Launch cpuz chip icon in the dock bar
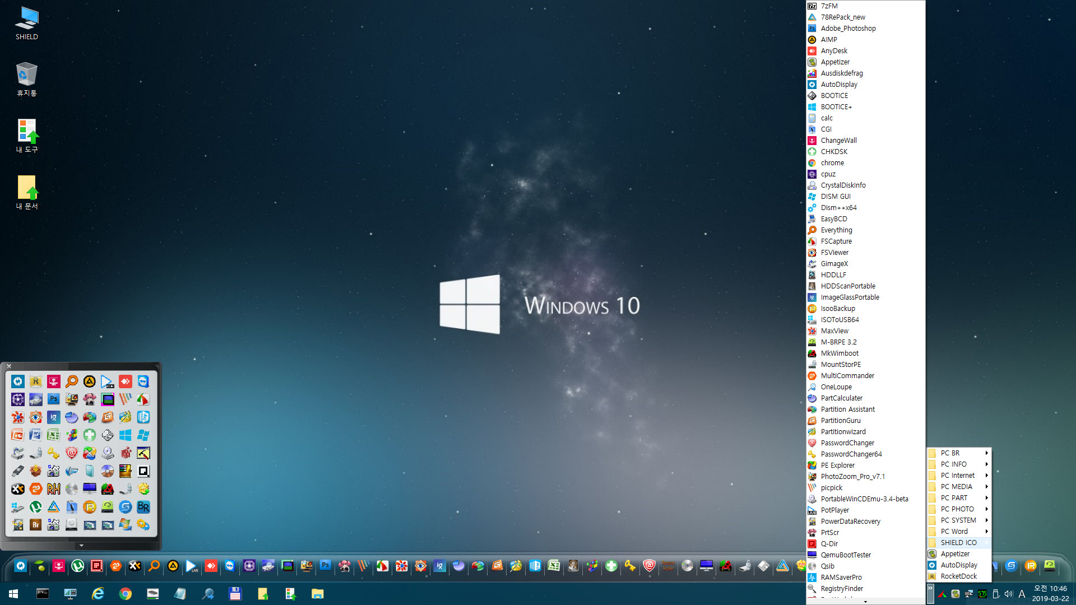 249,566
